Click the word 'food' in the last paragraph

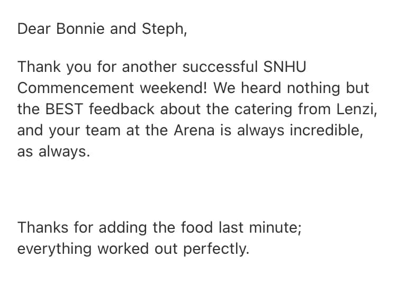197,227
